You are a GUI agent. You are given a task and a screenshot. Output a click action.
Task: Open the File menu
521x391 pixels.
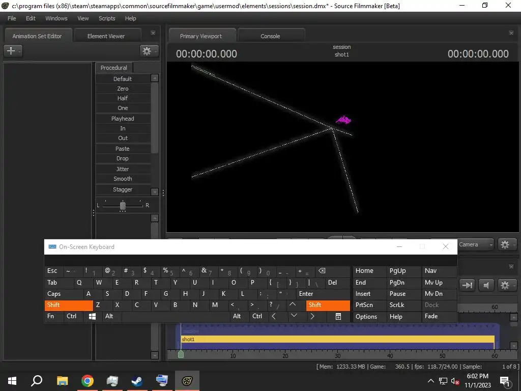coord(12,18)
